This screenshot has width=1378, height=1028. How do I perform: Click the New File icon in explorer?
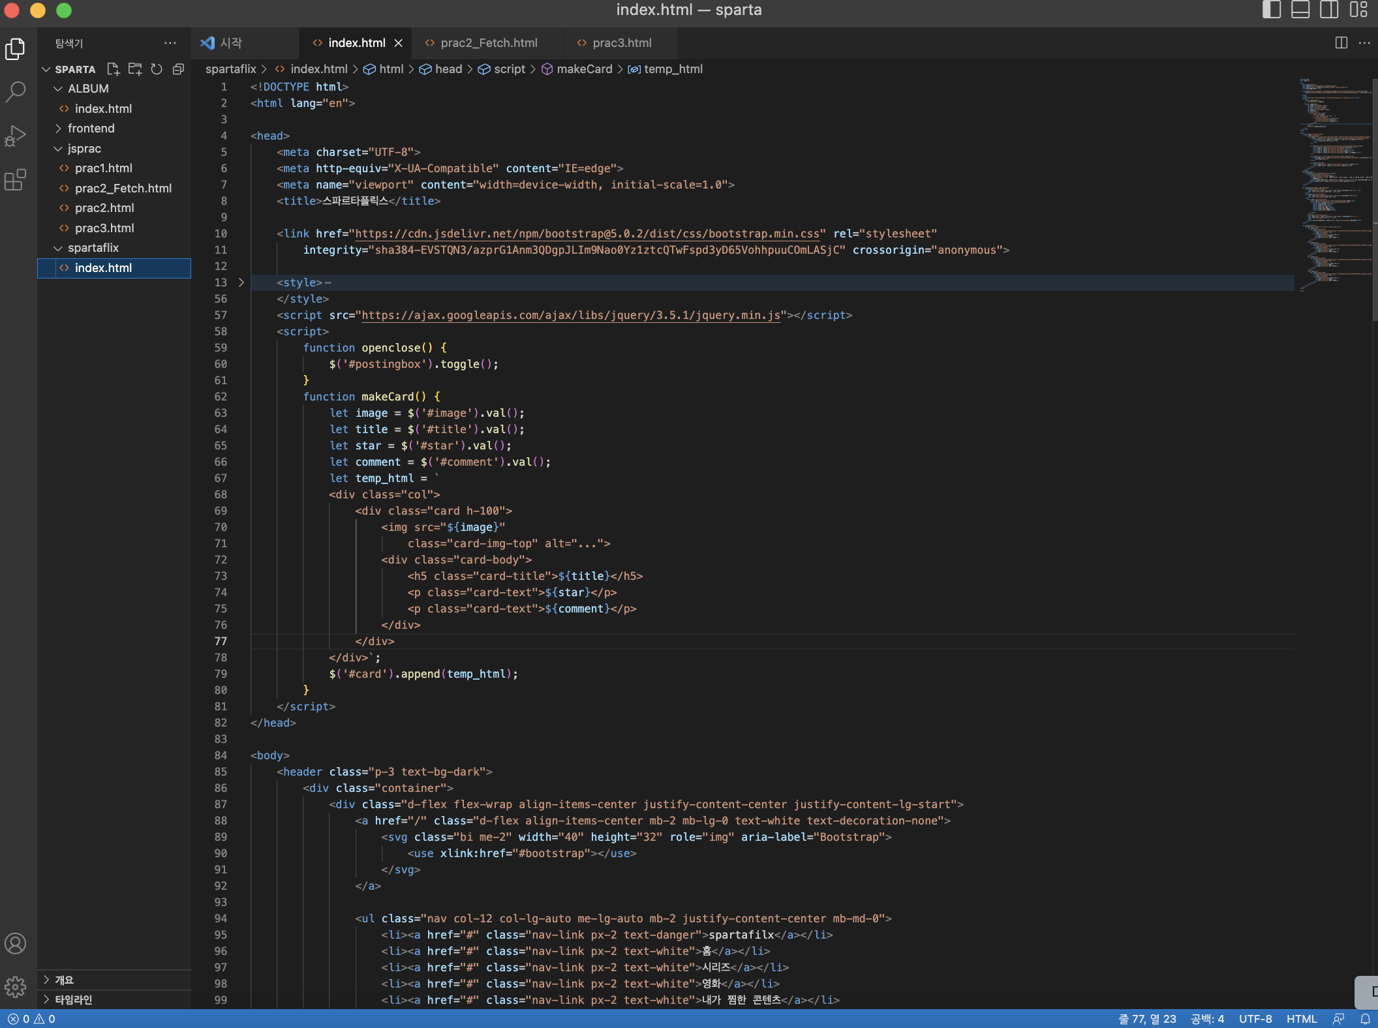tap(114, 69)
